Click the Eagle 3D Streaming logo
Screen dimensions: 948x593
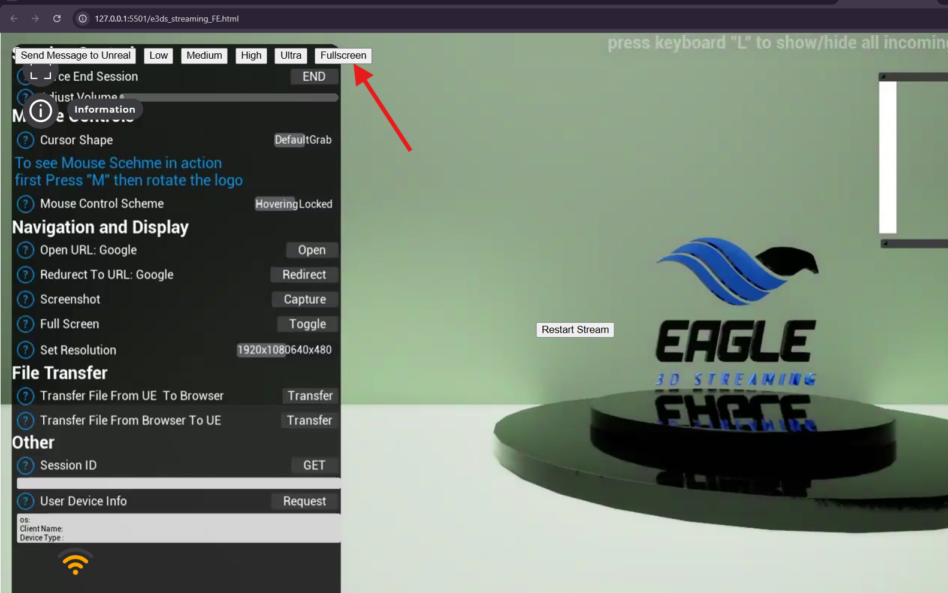(737, 312)
